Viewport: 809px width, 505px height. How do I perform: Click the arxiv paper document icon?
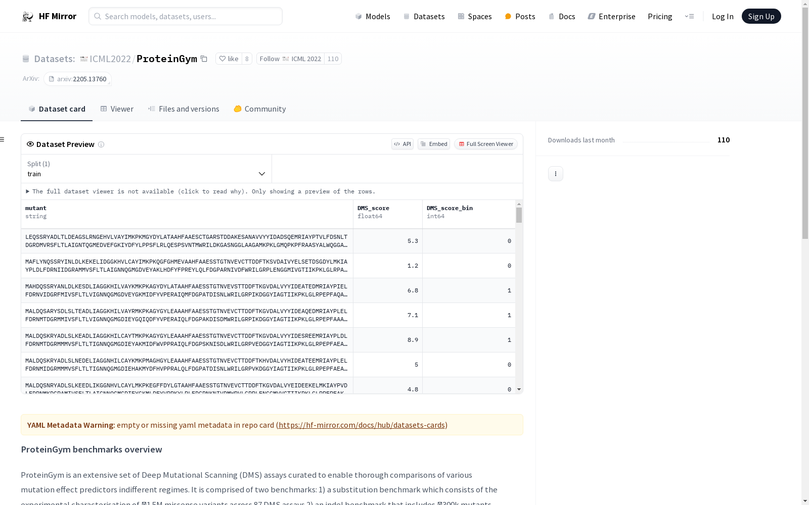(x=51, y=79)
